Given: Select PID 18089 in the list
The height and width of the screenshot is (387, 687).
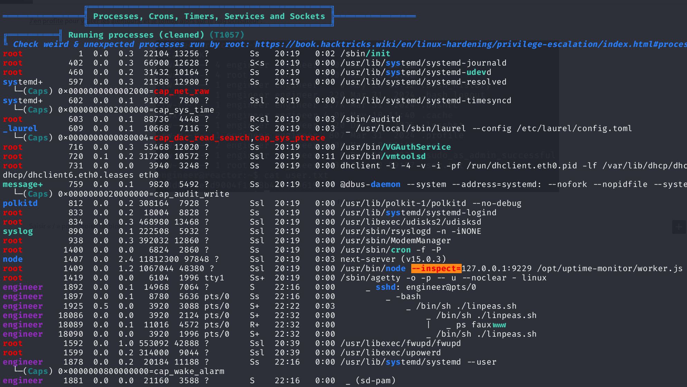Looking at the screenshot, I should click(70, 325).
